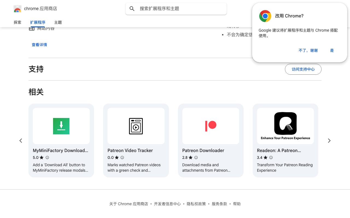Viewport: 350px width, 218px height.
Task: Open Patreon Video Tracker icon
Action: (136, 126)
